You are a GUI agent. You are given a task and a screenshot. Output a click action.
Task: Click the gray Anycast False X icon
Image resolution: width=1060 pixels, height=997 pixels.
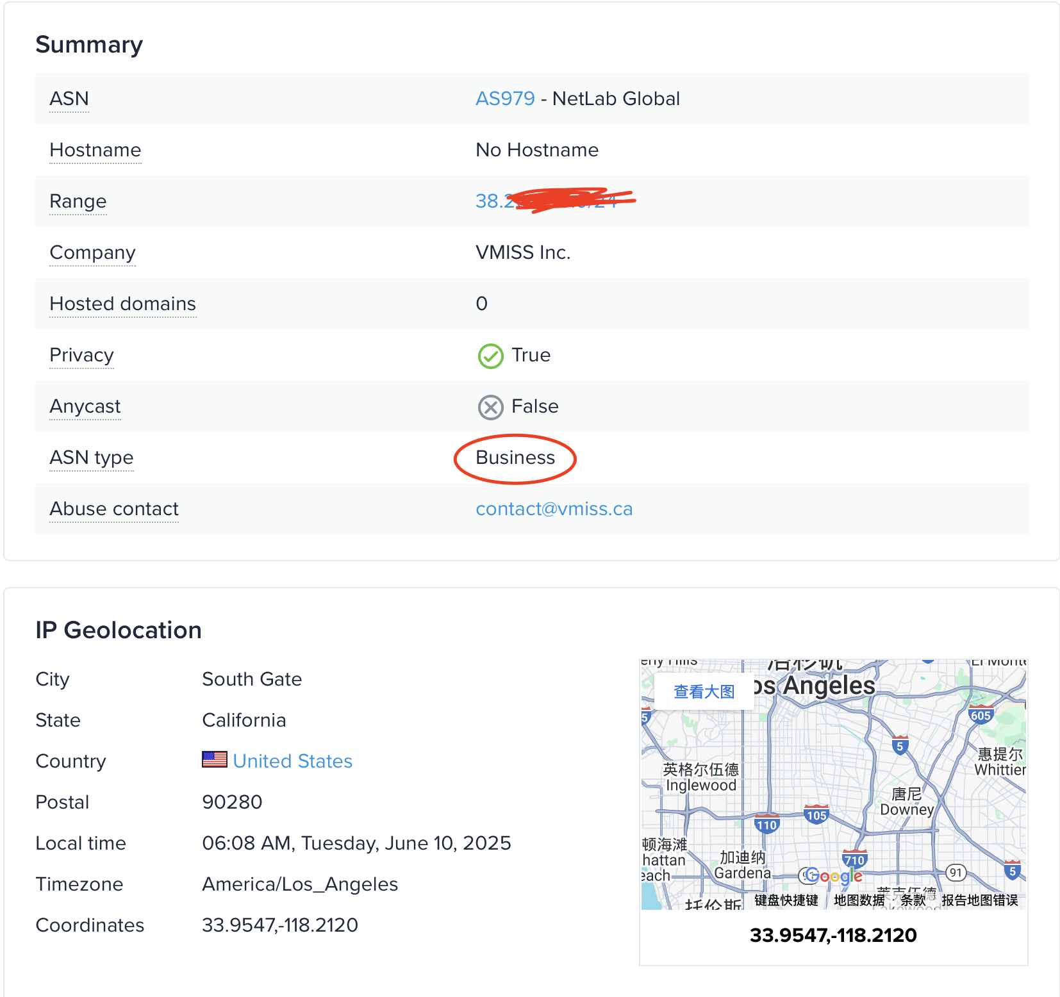490,407
